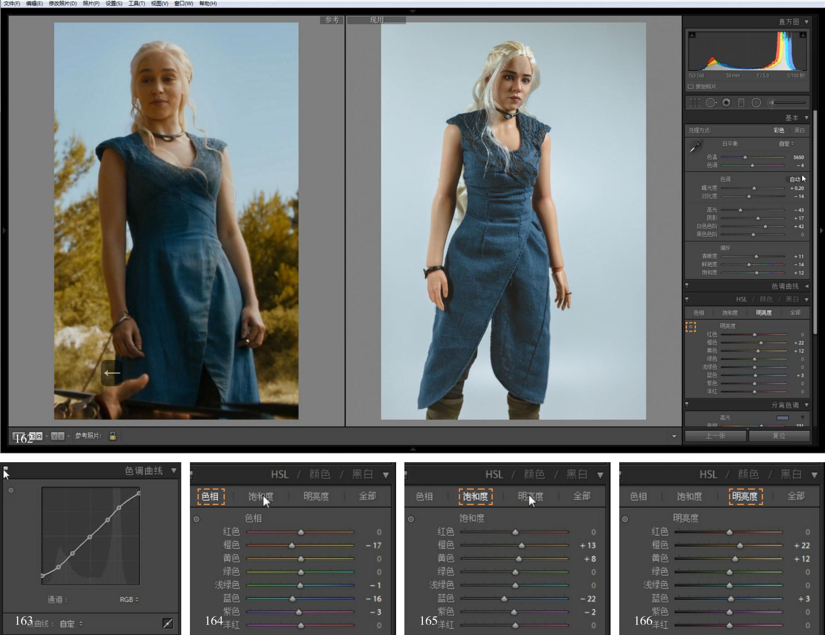The width and height of the screenshot is (825, 635).
Task: Click the center point on enlarged tone curve
Action: tap(90, 537)
